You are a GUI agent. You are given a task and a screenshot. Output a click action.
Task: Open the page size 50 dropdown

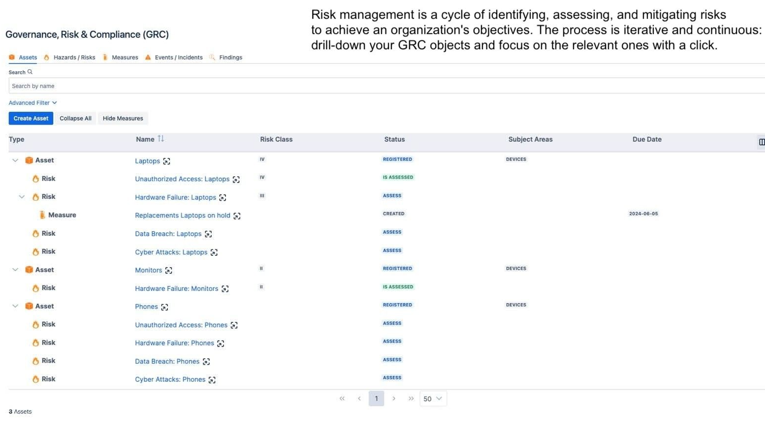(x=433, y=399)
